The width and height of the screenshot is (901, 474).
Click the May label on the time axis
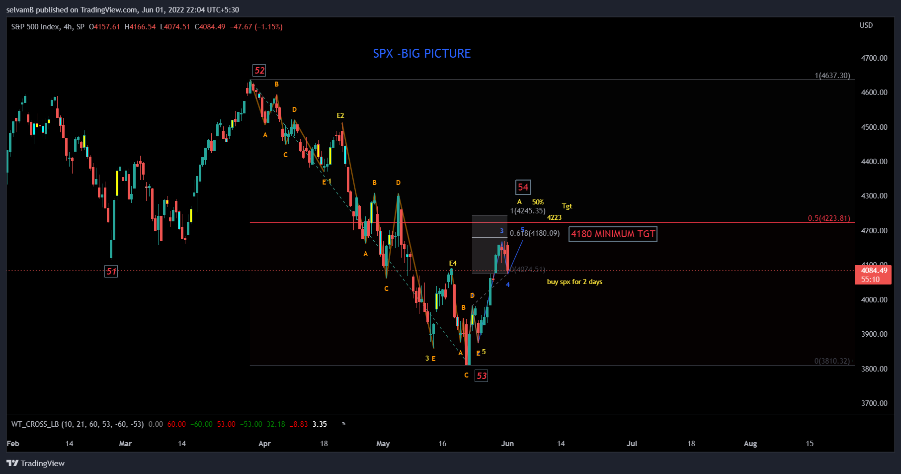(x=383, y=444)
